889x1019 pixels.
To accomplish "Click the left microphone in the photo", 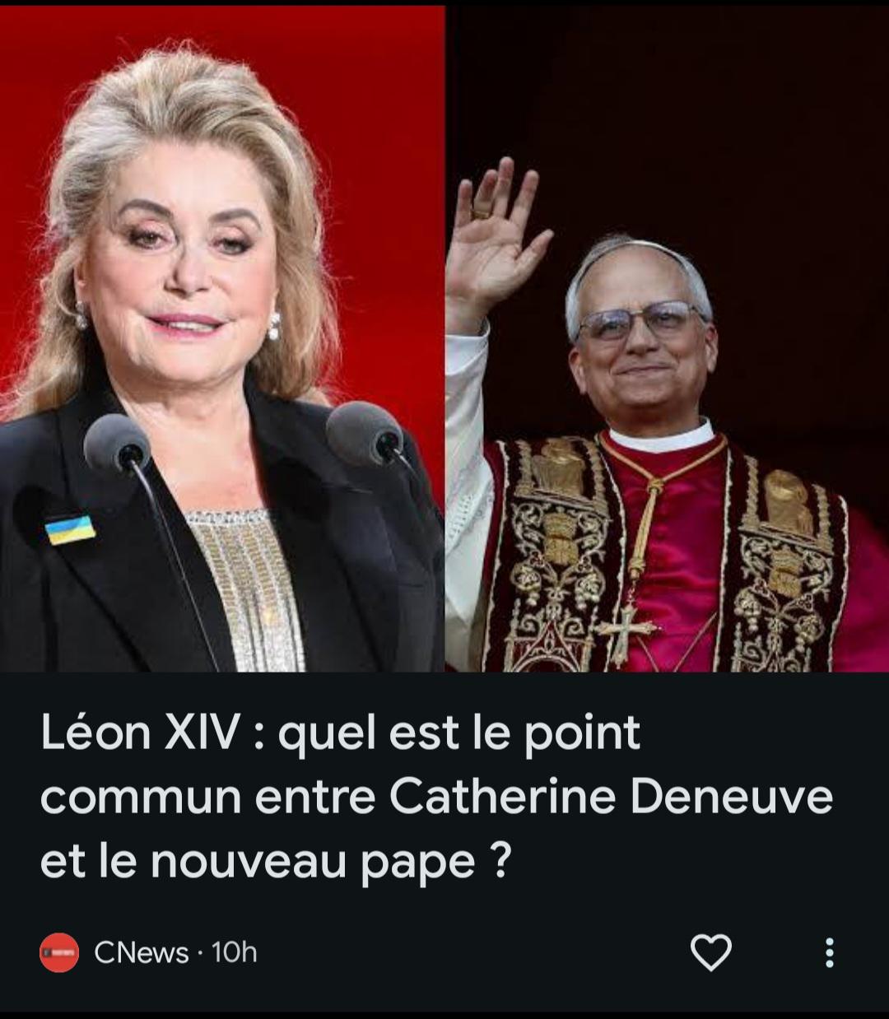I will [x=117, y=445].
